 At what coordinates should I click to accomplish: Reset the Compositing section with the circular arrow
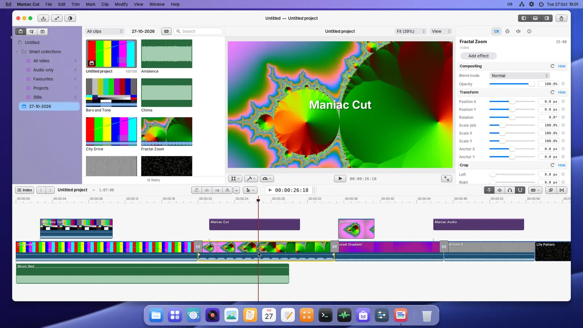552,66
